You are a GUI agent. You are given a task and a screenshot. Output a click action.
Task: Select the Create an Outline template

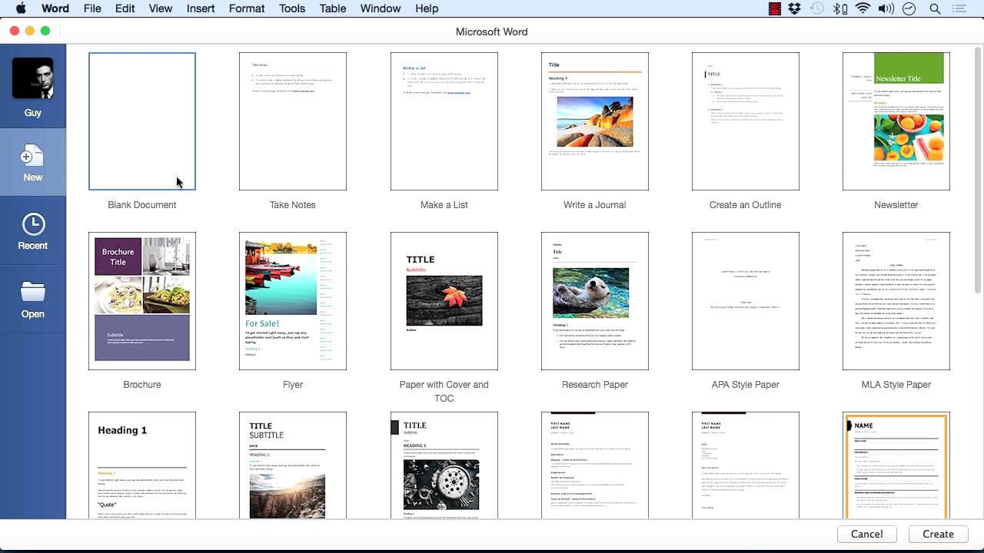click(x=745, y=121)
